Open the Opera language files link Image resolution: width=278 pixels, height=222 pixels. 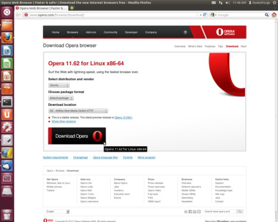pos(105,157)
